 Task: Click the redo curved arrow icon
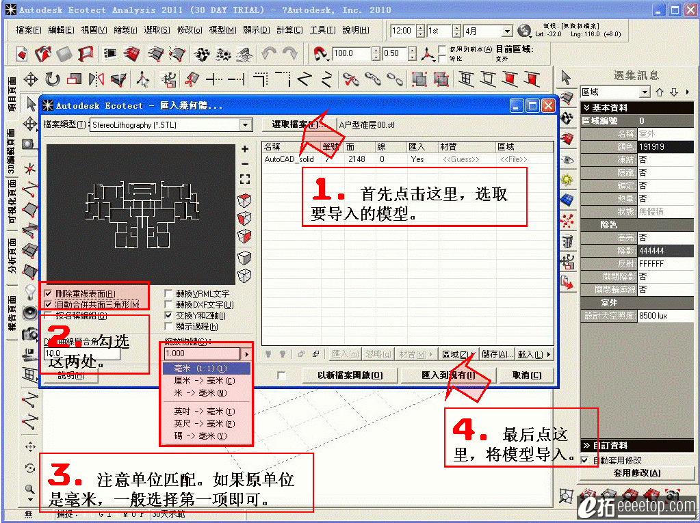(290, 54)
